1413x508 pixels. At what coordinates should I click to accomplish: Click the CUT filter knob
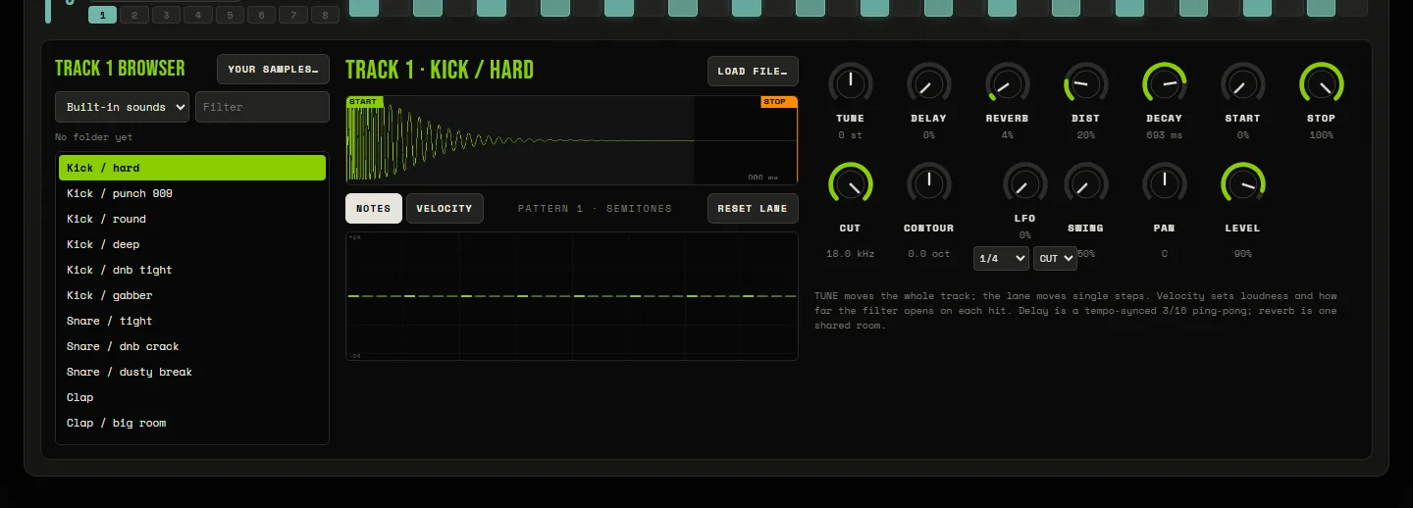[x=851, y=184]
